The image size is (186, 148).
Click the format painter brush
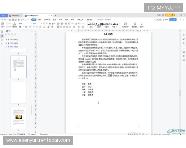(x=15, y=24)
